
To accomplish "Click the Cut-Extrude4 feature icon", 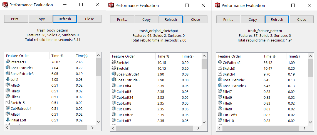I will pyautogui.click(x=8, y=108).
